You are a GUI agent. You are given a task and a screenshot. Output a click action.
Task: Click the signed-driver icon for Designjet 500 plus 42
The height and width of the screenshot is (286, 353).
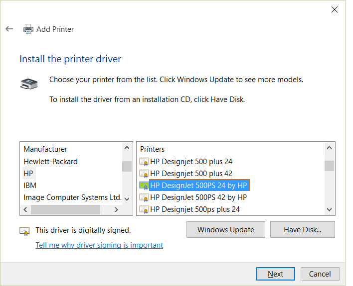pos(144,174)
